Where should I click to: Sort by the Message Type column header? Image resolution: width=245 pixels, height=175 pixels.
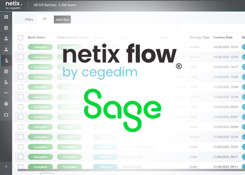[199, 37]
